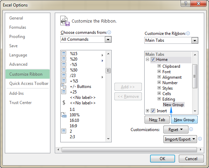Click the info icon beside Customize the Ribbon
The width and height of the screenshot is (209, 168).
188,34
